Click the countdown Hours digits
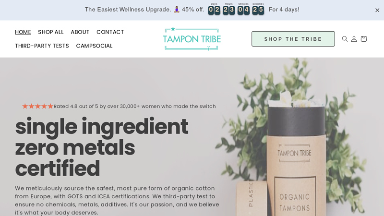 (229, 10)
